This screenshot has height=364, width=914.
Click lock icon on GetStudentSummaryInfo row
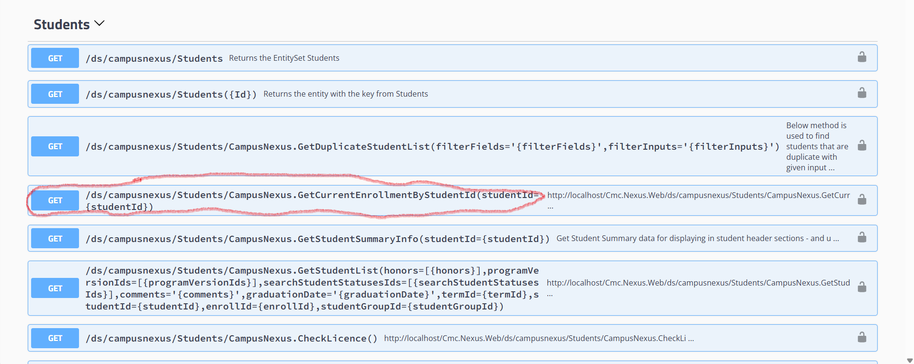pos(862,237)
